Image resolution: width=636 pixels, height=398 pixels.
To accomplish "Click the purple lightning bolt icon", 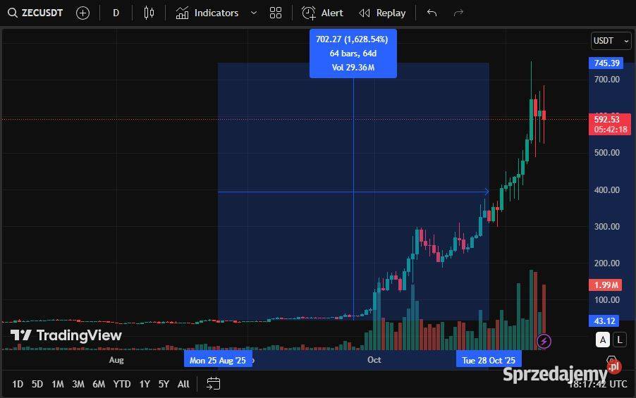I will tap(544, 342).
